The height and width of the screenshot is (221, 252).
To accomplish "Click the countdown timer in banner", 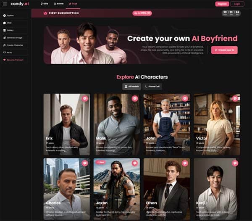I will click(x=231, y=13).
